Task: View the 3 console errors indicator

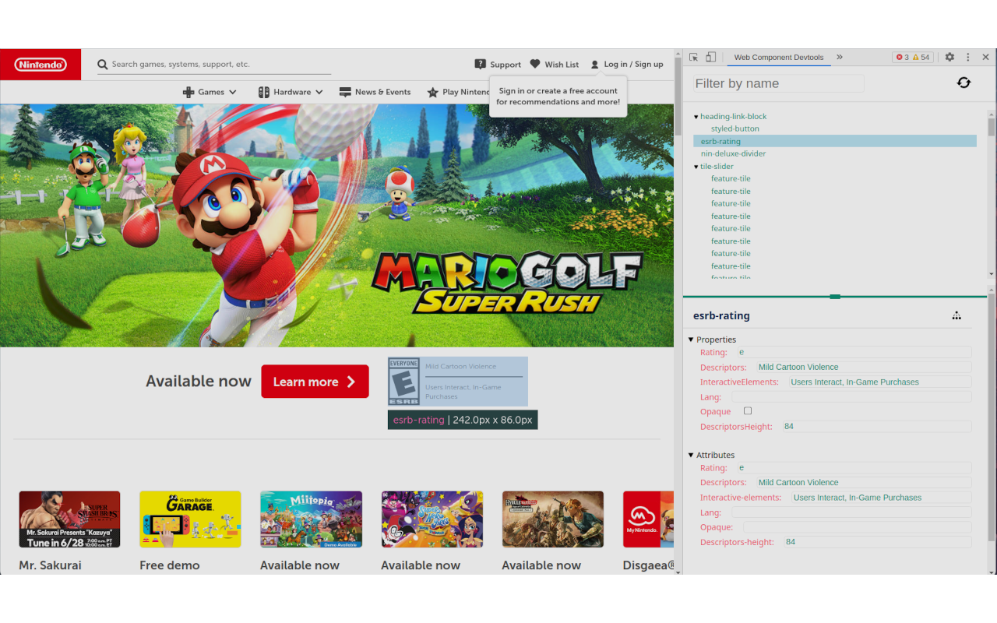Action: [900, 57]
